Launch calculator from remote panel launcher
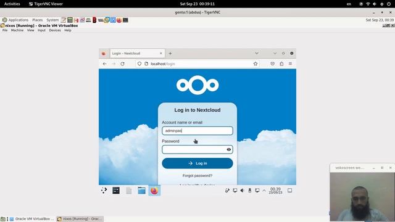395x222 pixels. 70,20
